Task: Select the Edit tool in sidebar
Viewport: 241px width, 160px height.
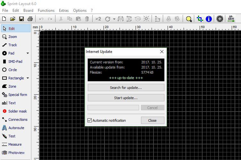Action: point(16,28)
